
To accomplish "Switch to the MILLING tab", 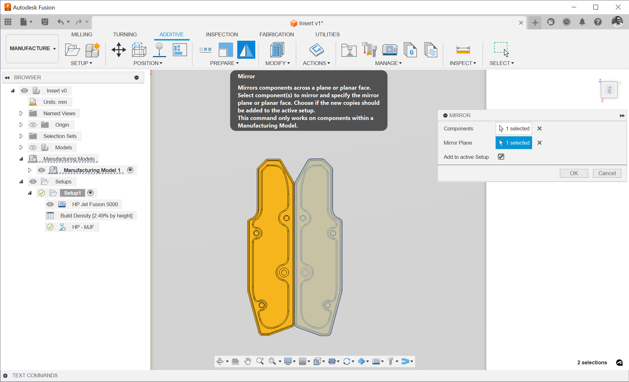I will [x=82, y=34].
